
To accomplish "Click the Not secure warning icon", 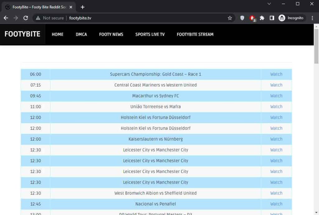I will pos(38,18).
